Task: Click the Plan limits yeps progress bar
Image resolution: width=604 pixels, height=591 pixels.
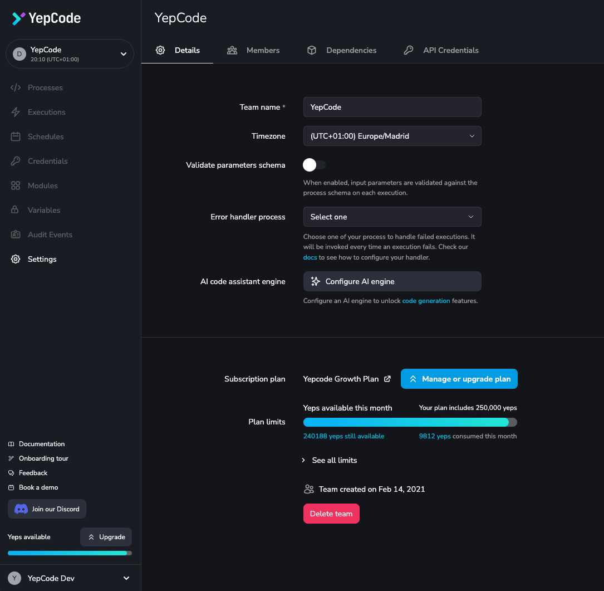Action: click(x=410, y=422)
